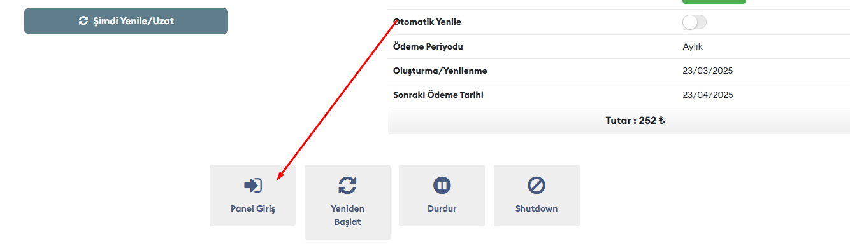Power off using the Shutdown label
The height and width of the screenshot is (244, 850).
tap(537, 208)
